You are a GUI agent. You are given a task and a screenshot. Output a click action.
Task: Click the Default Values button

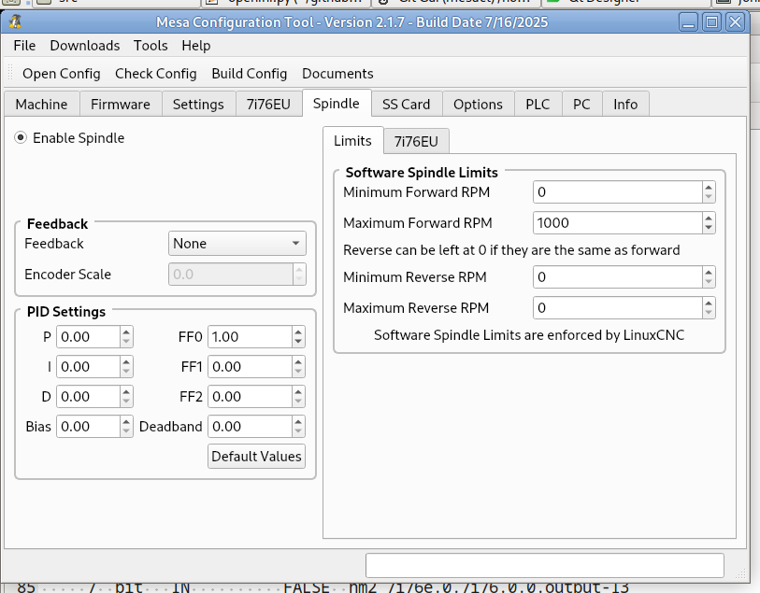pyautogui.click(x=256, y=457)
